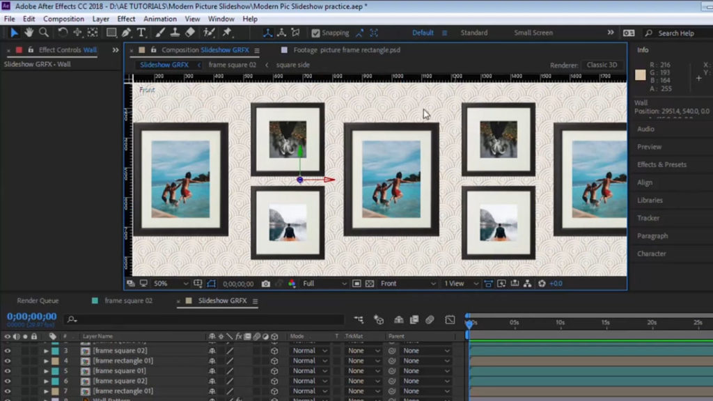The image size is (713, 401).
Task: Click the Composition Mini-Flowchart icon in timeline
Action: pyautogui.click(x=359, y=320)
